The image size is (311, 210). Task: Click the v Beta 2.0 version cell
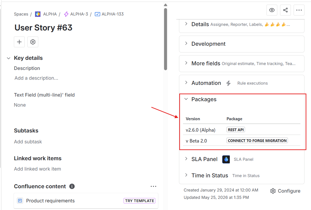pos(196,141)
